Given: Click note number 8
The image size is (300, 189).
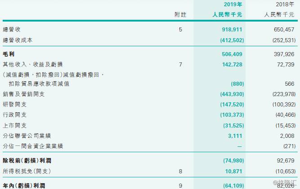Looking at the screenshot, I should [x=180, y=171].
